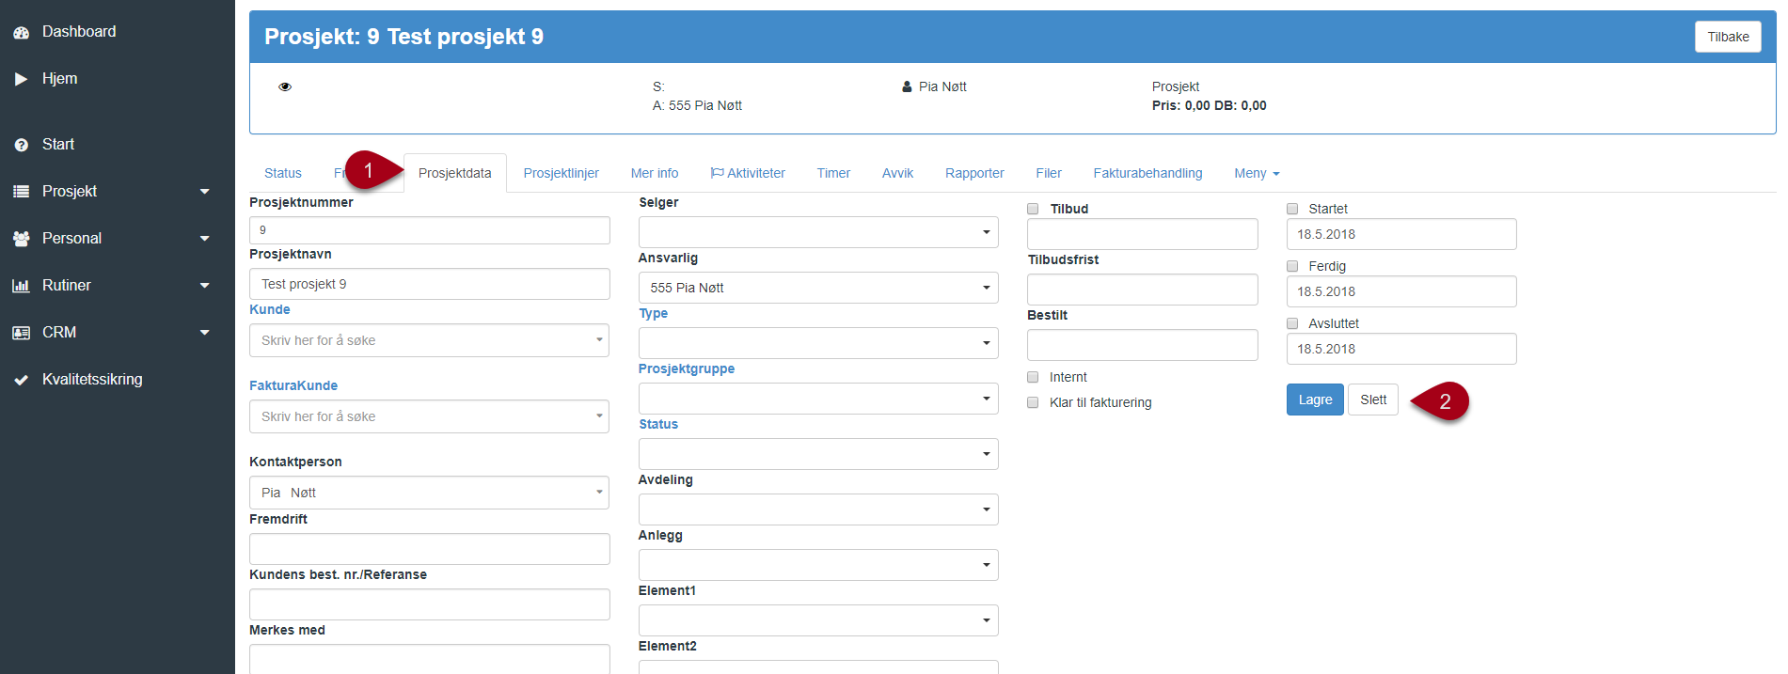Switch to the Prosjektlinjer tab
Viewport: 1788px width, 674px height.
(562, 173)
